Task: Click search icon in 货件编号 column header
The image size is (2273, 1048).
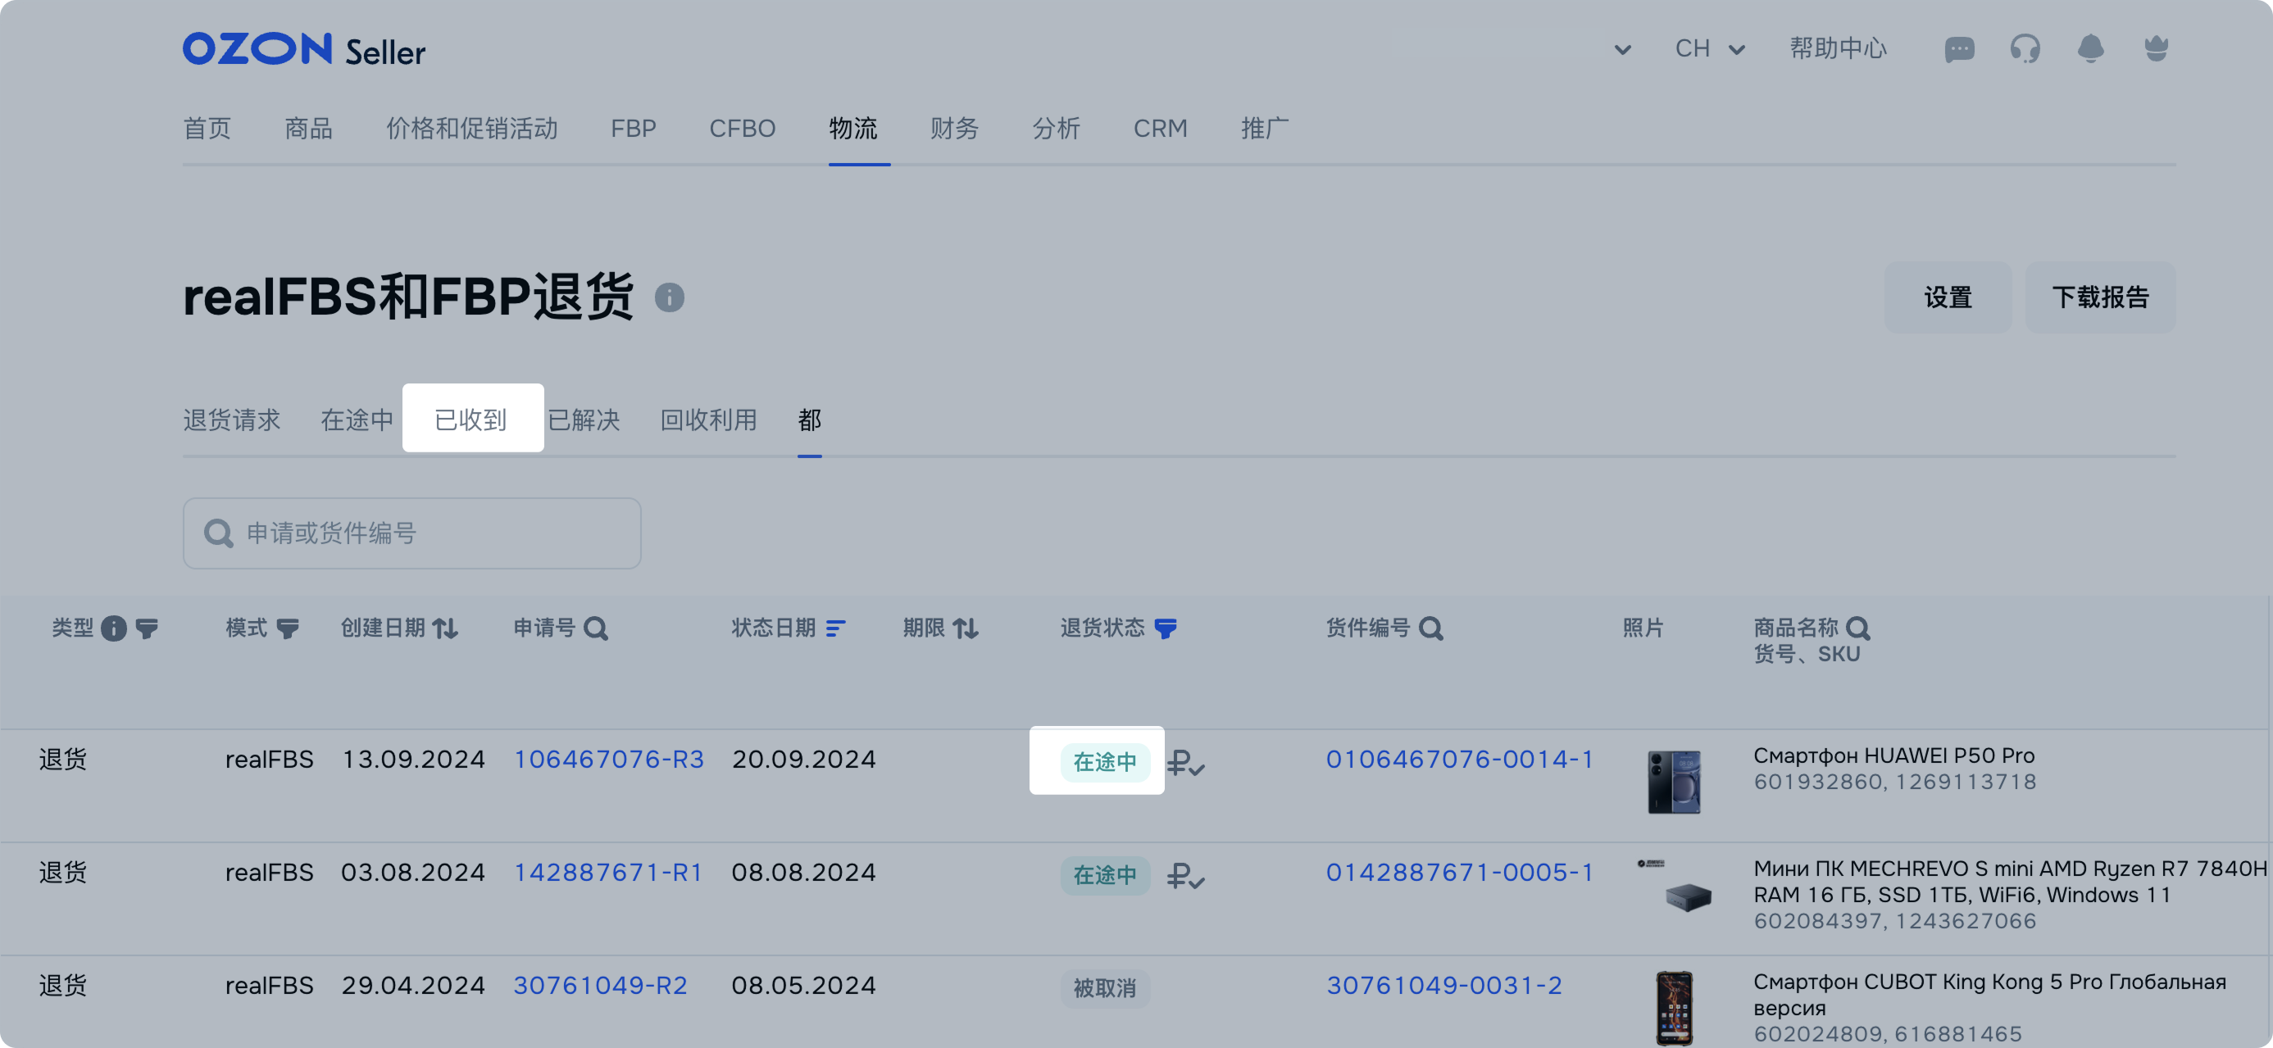Action: coord(1430,628)
